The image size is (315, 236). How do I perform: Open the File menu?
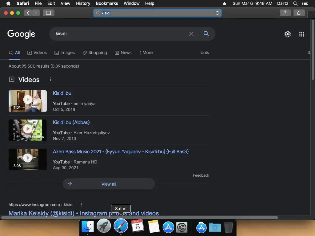[38, 3]
